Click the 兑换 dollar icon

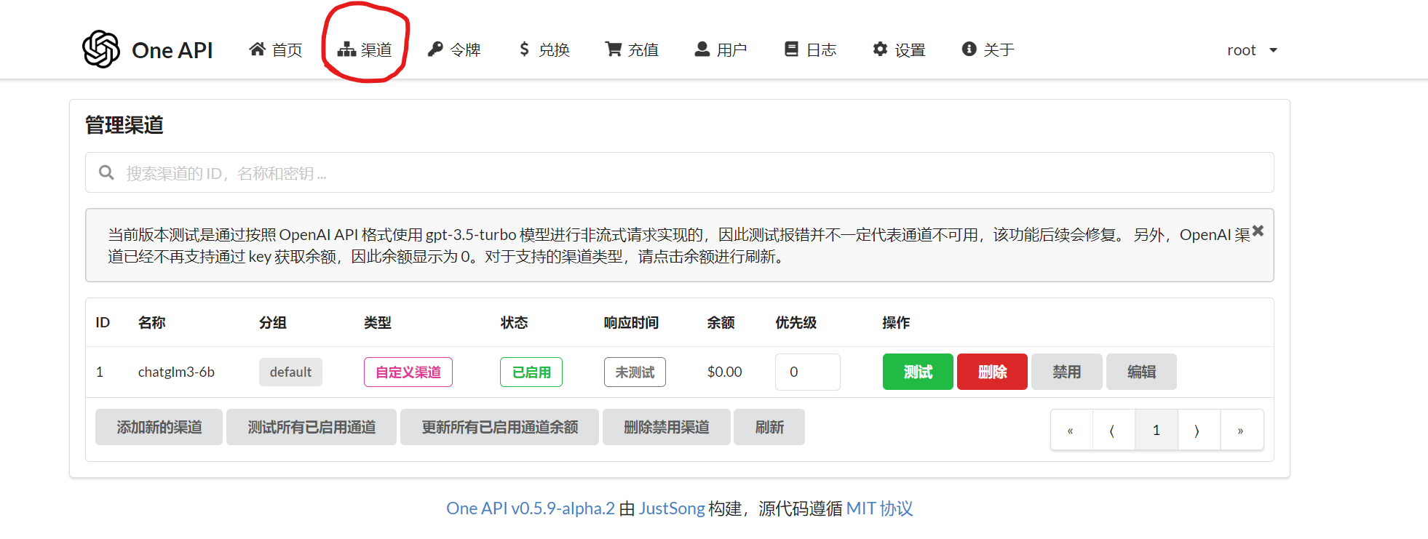[524, 49]
